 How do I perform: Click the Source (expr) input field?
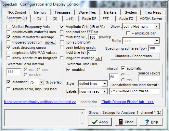[149, 78]
